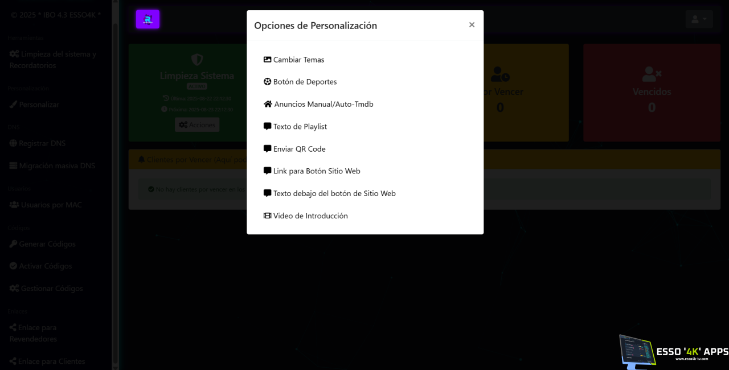
Task: Open Usuarios por MAC in sidebar
Action: (x=51, y=205)
